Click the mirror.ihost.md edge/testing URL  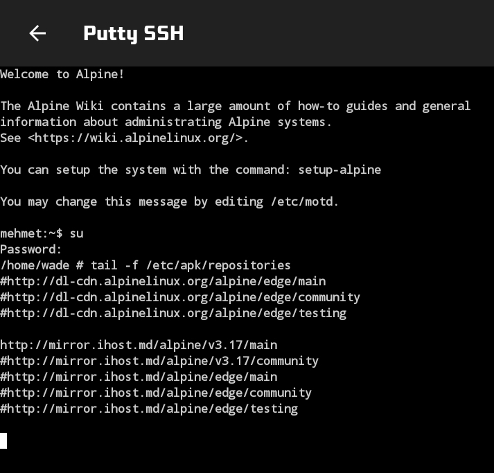pos(149,409)
